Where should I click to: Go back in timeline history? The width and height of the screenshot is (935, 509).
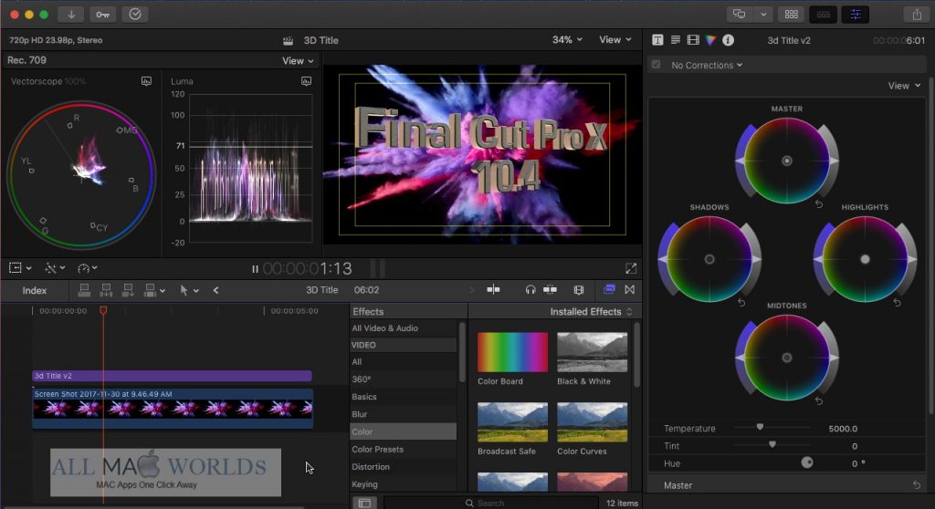[215, 290]
